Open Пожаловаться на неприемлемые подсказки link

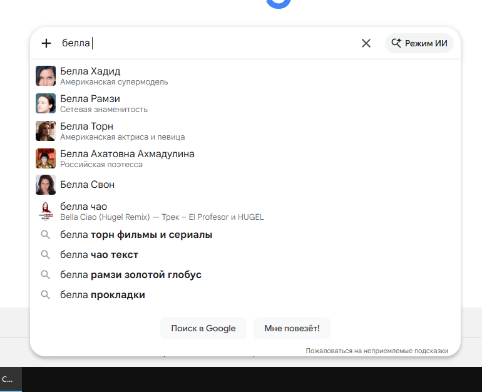pos(377,351)
